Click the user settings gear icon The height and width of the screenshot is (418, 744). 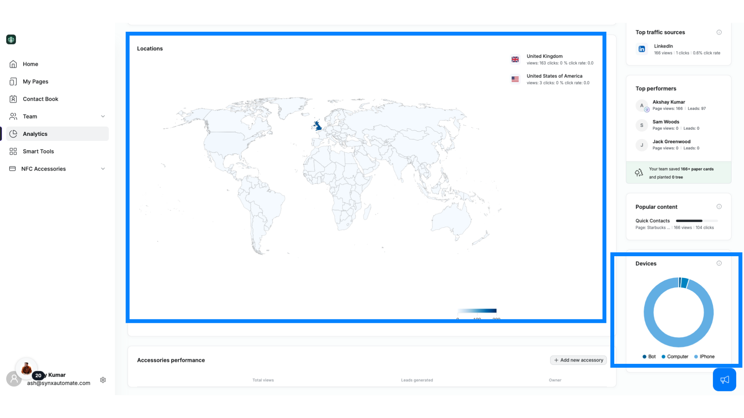coord(102,379)
